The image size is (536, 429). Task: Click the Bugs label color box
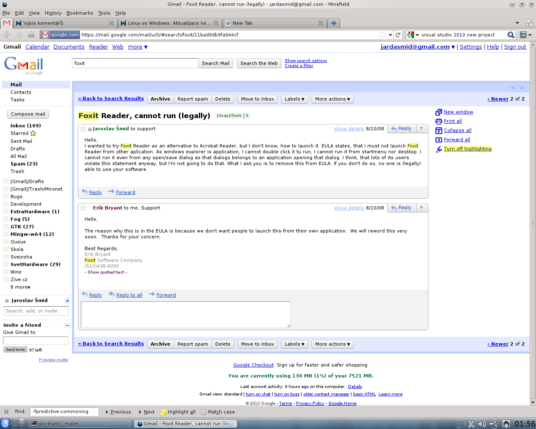point(6,196)
